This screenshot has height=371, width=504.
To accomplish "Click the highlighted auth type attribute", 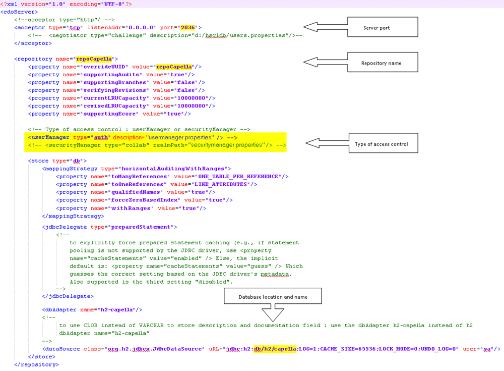I will (x=101, y=137).
